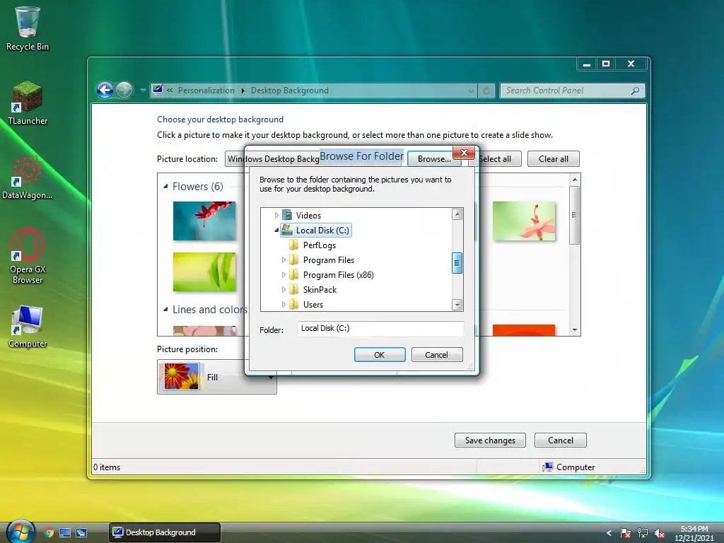Select the TLauncher desktop shortcut
Image resolution: width=724 pixels, height=543 pixels.
[x=28, y=103]
